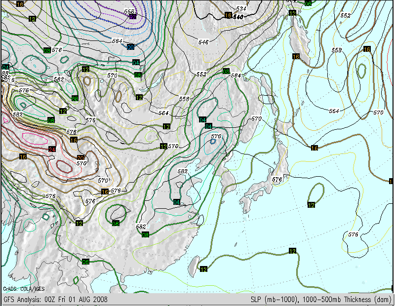The width and height of the screenshot is (395, 306).
Task: Click the red 24 pressure label
Action: (52, 150)
